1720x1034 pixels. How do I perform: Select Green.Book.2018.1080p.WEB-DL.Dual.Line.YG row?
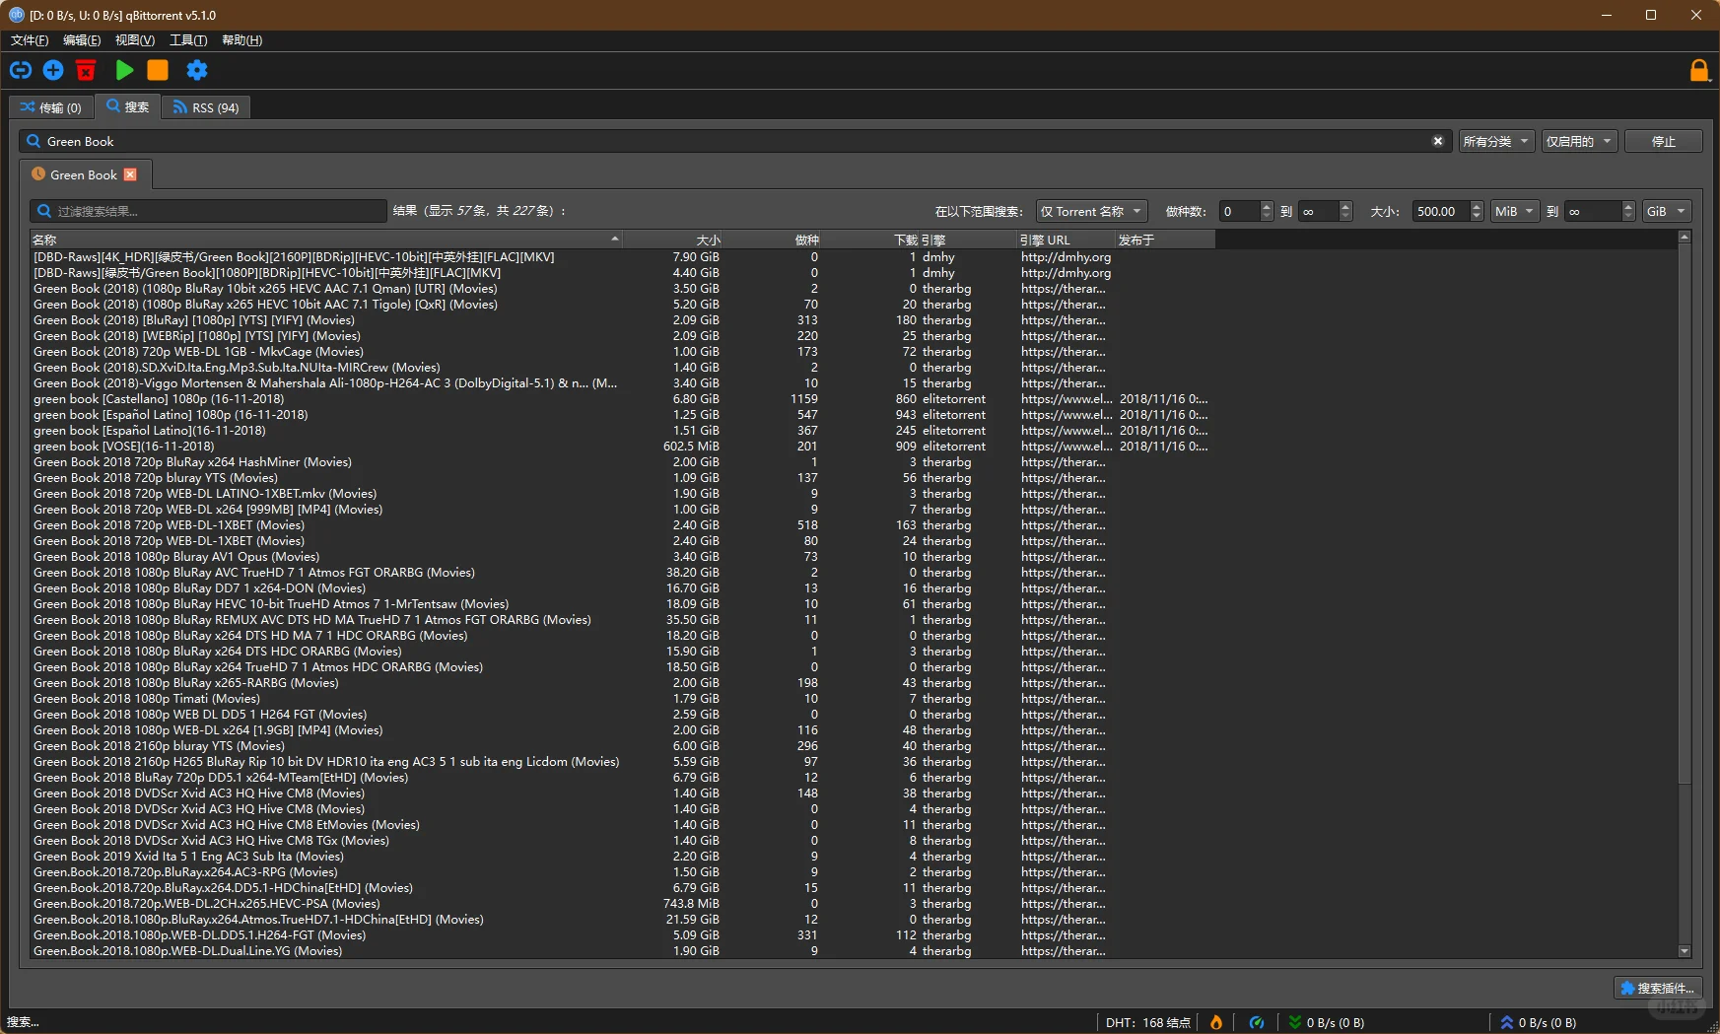click(x=622, y=951)
